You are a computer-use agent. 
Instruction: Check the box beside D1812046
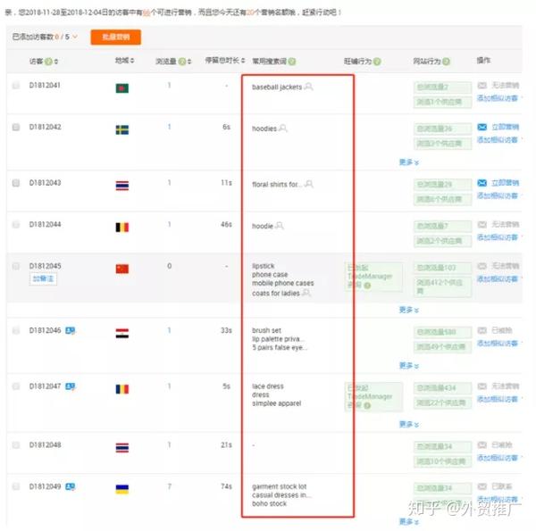click(16, 330)
